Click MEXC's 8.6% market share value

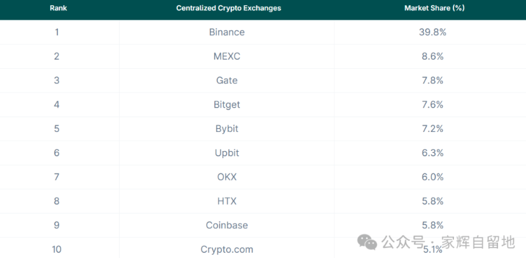pos(432,56)
